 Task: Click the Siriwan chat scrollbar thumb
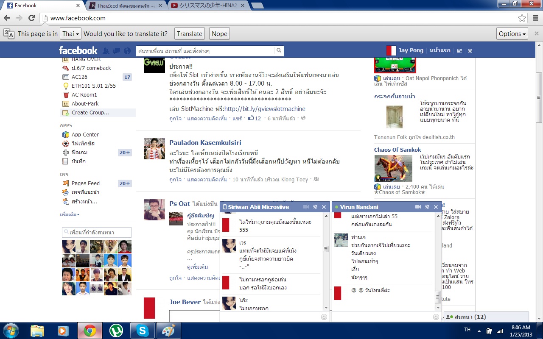pos(326,249)
